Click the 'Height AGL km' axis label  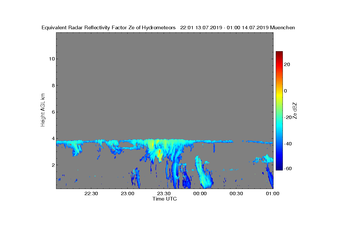pos(43,110)
